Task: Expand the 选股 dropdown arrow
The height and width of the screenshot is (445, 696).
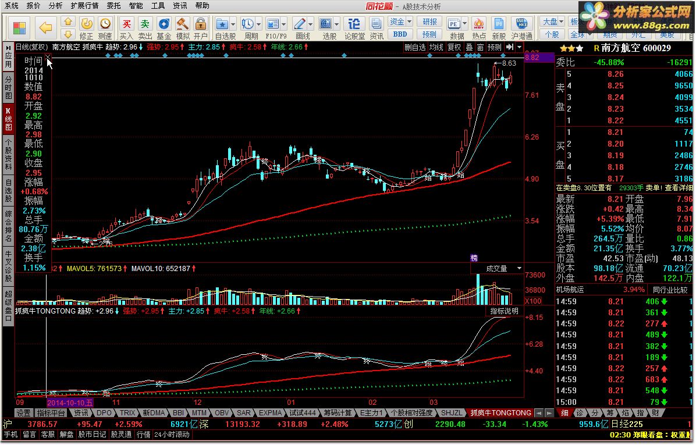Action: [336, 24]
